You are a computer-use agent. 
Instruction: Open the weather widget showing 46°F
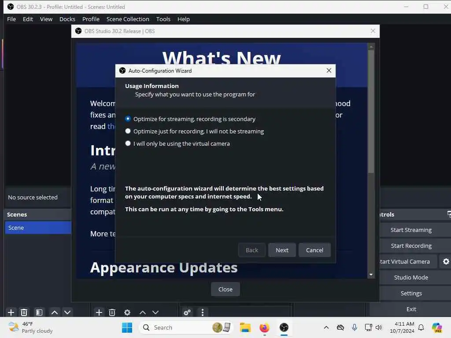click(31, 327)
